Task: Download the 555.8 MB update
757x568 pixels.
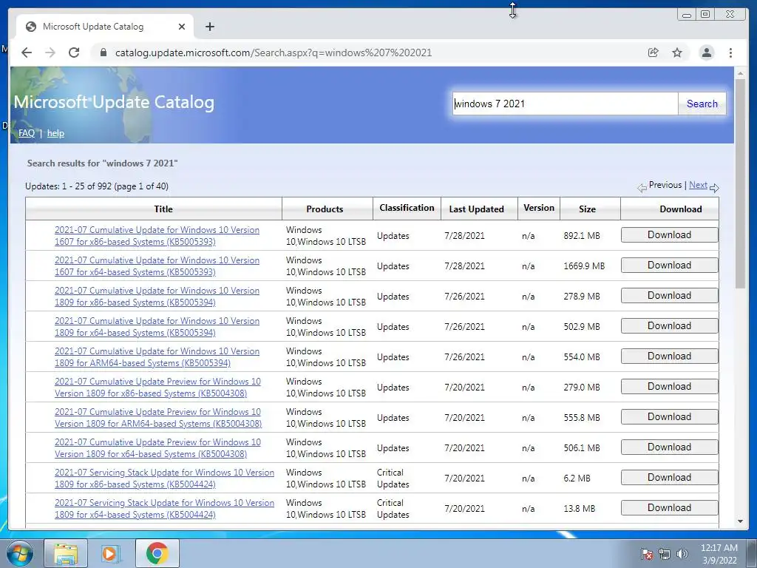Action: (669, 417)
